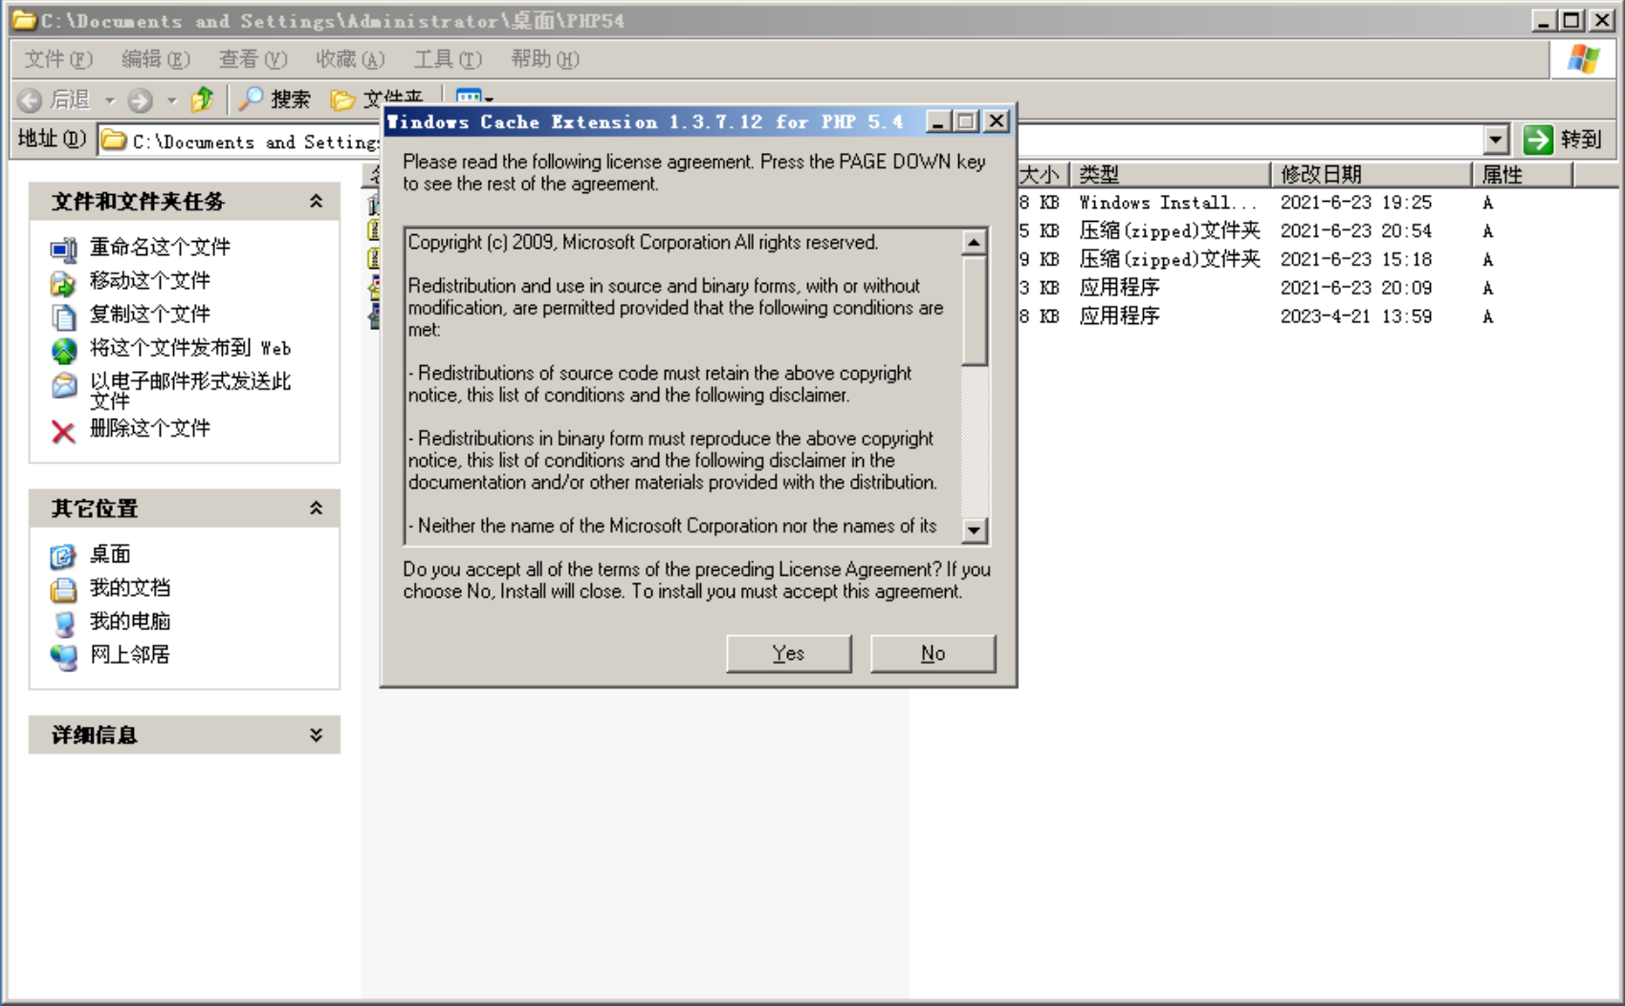This screenshot has height=1006, width=1625.
Task: Click the Explorer title bar folder icon
Action: tap(24, 20)
